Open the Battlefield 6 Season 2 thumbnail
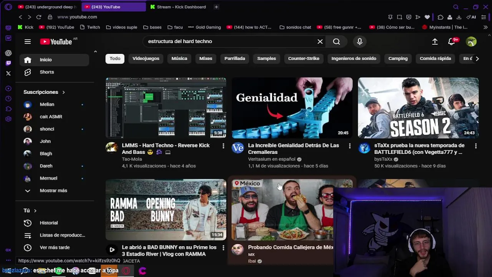Image resolution: width=492 pixels, height=277 pixels. click(x=418, y=108)
